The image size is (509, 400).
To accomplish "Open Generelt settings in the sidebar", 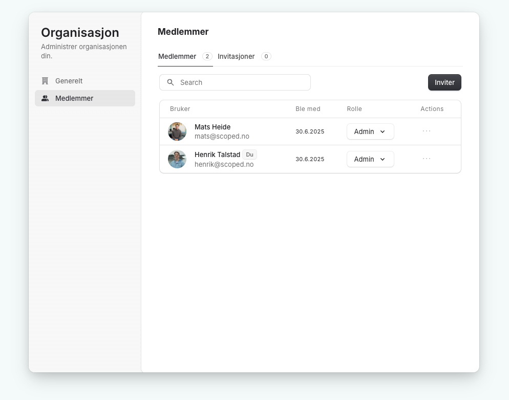I will [69, 81].
